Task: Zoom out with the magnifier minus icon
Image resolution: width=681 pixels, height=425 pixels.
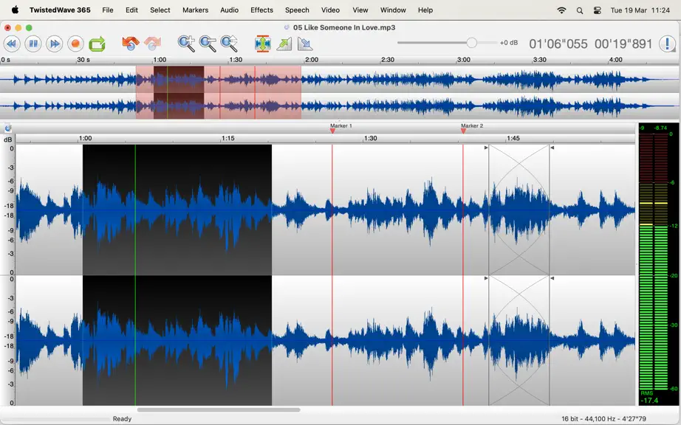Action: [x=208, y=44]
